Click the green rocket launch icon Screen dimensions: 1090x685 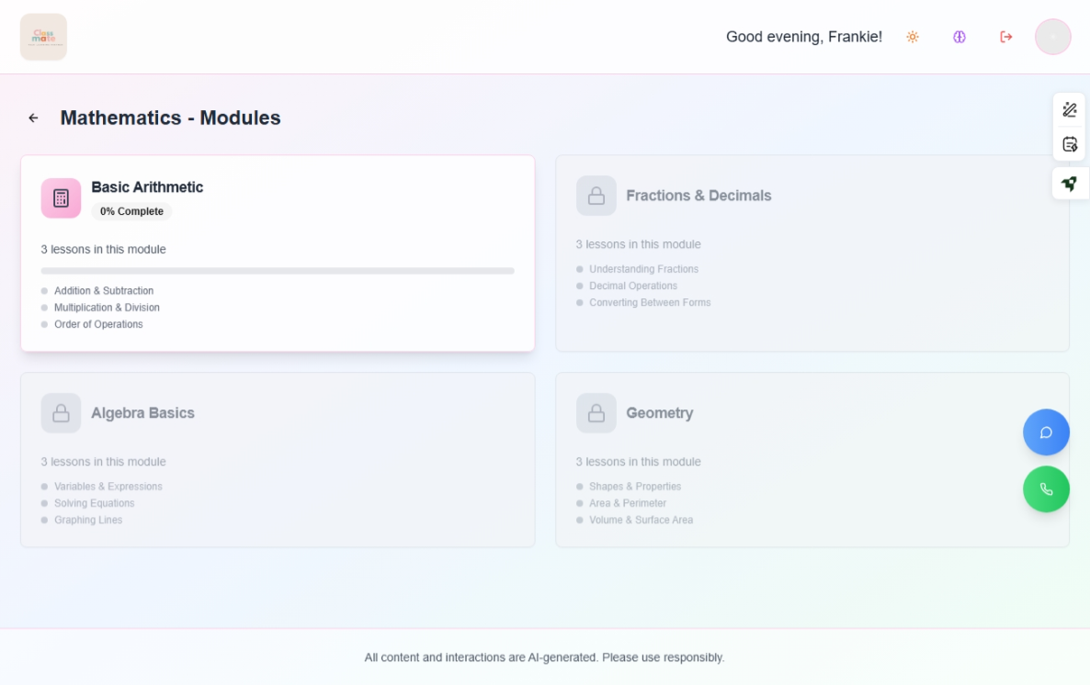(x=1069, y=183)
